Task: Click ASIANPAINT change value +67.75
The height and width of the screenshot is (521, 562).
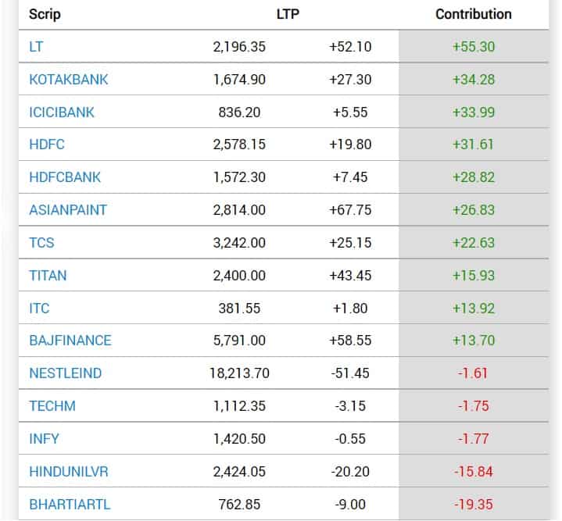Action: coord(350,210)
